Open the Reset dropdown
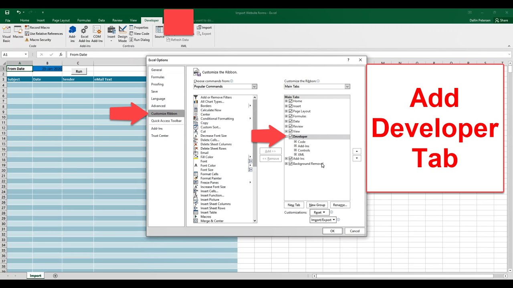513x288 pixels. [319, 212]
